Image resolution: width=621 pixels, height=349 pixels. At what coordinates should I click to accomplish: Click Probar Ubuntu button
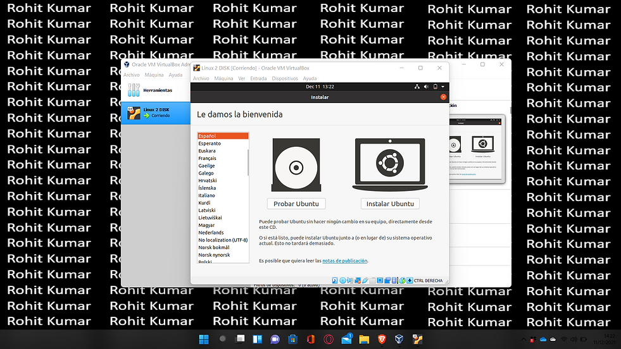[296, 204]
